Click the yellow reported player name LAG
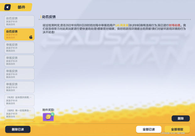195x136 pixels. pyautogui.click(x=122, y=25)
